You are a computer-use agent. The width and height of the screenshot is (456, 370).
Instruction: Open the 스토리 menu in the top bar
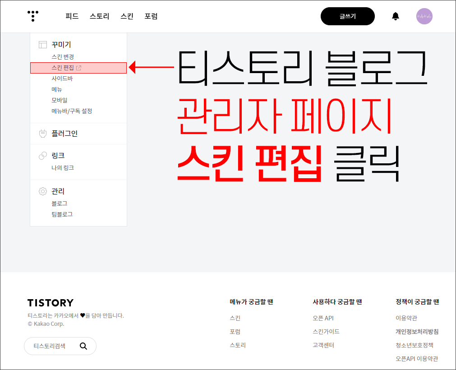[100, 16]
